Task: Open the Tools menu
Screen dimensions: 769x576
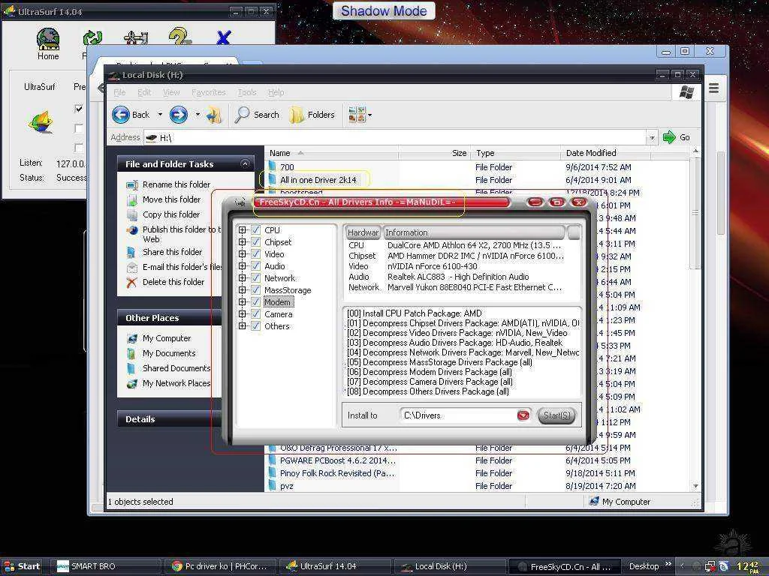Action: point(247,92)
